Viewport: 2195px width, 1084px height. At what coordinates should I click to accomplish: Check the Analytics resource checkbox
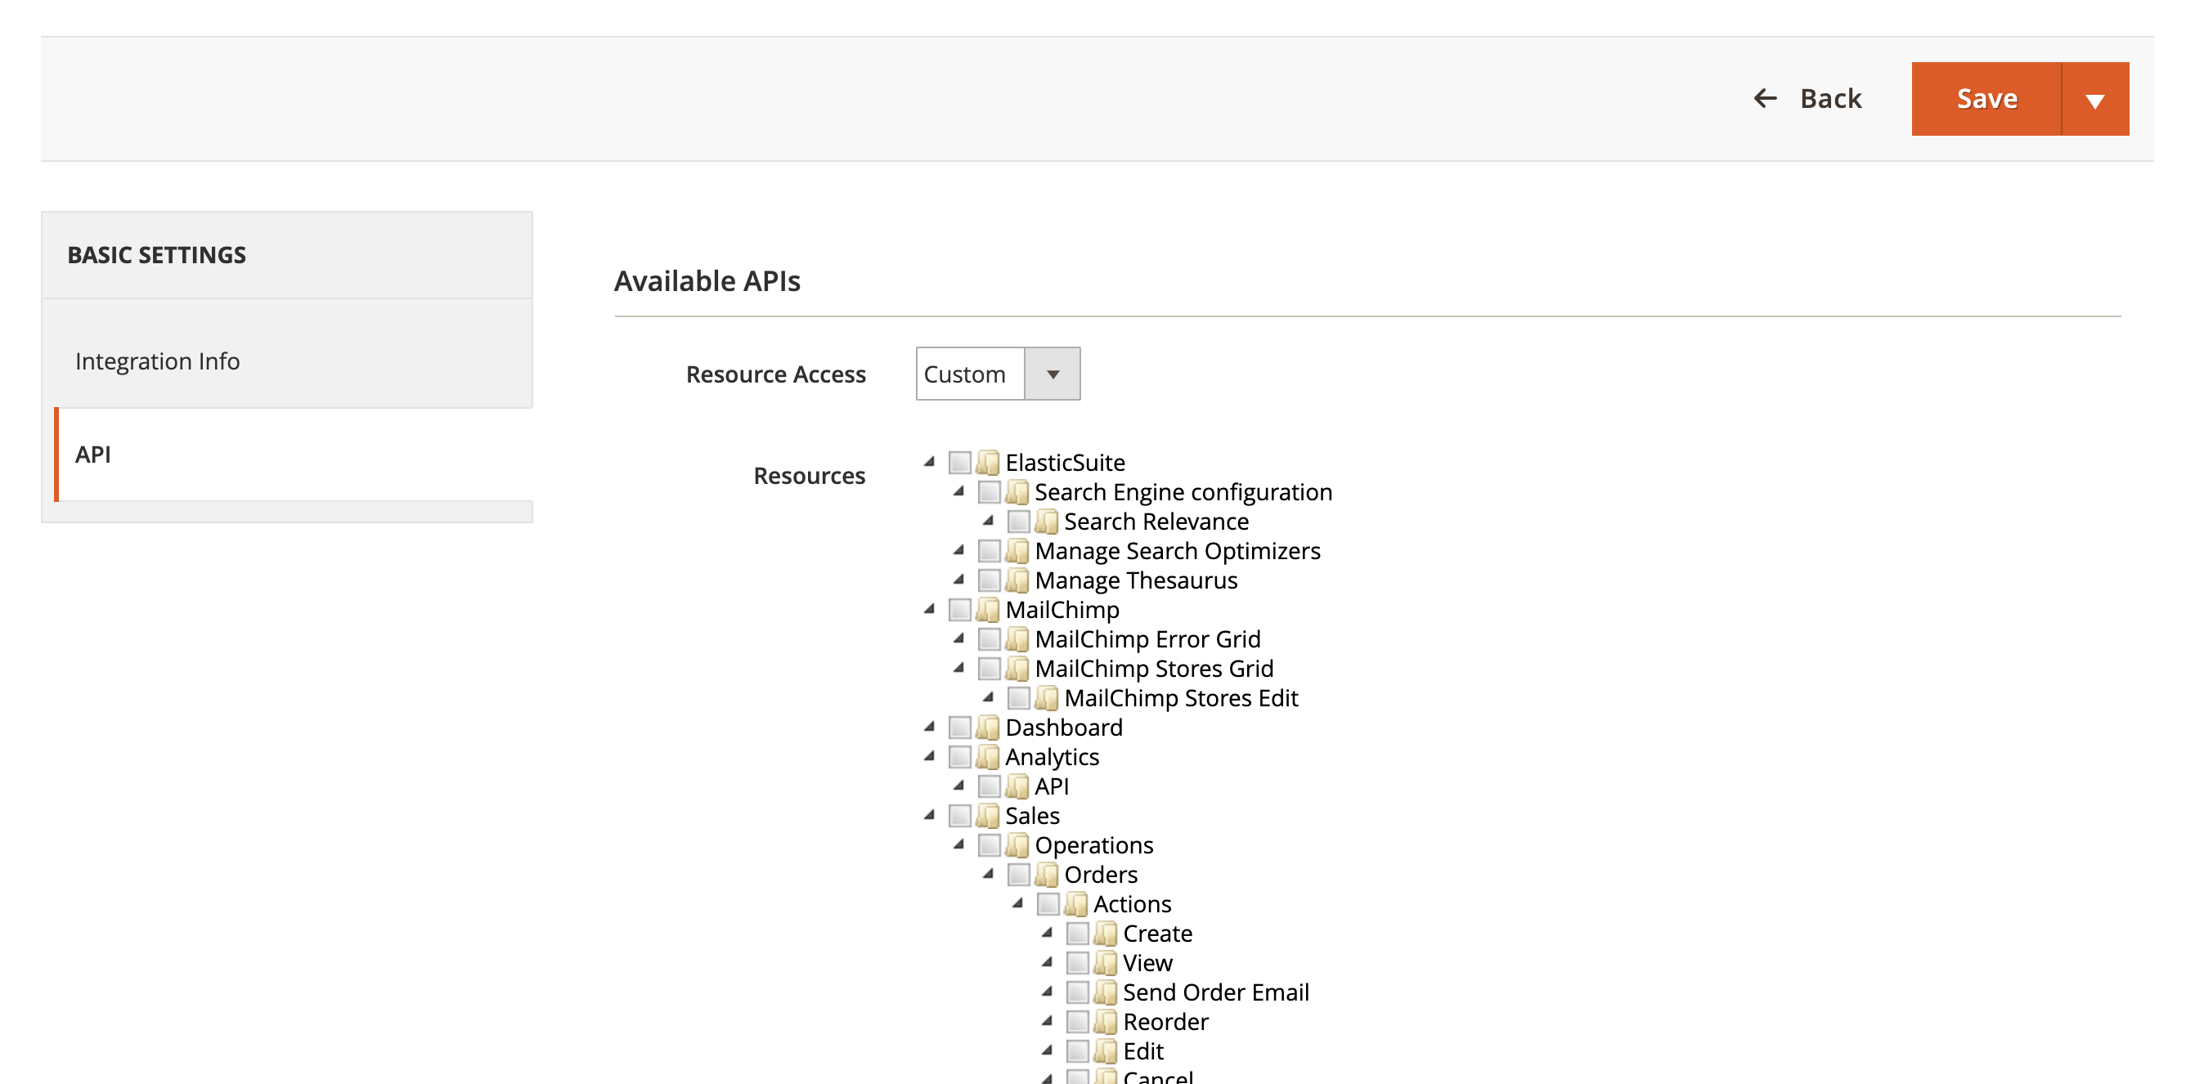[959, 757]
